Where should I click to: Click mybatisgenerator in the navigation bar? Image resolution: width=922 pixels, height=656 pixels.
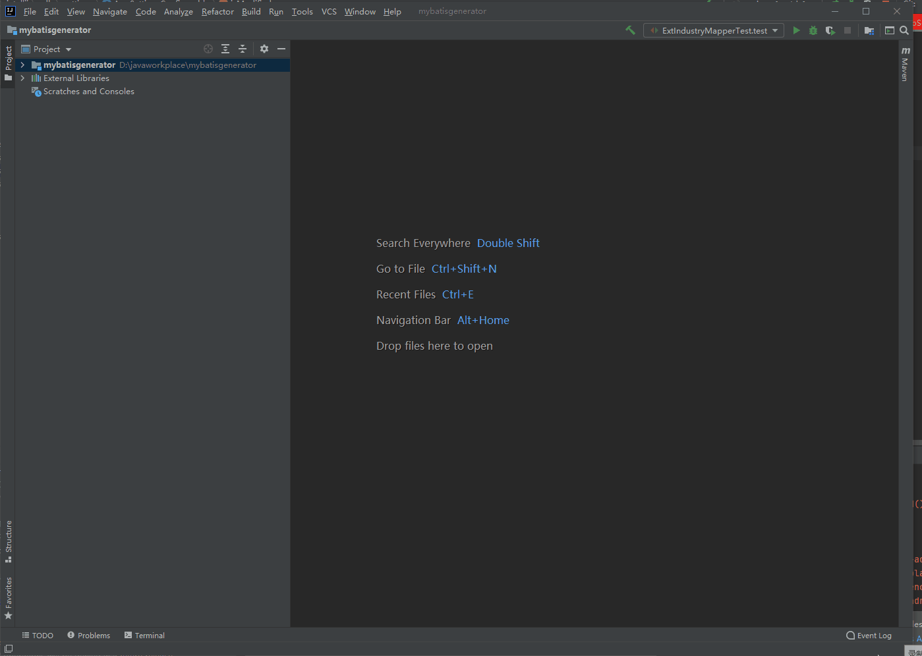(49, 30)
